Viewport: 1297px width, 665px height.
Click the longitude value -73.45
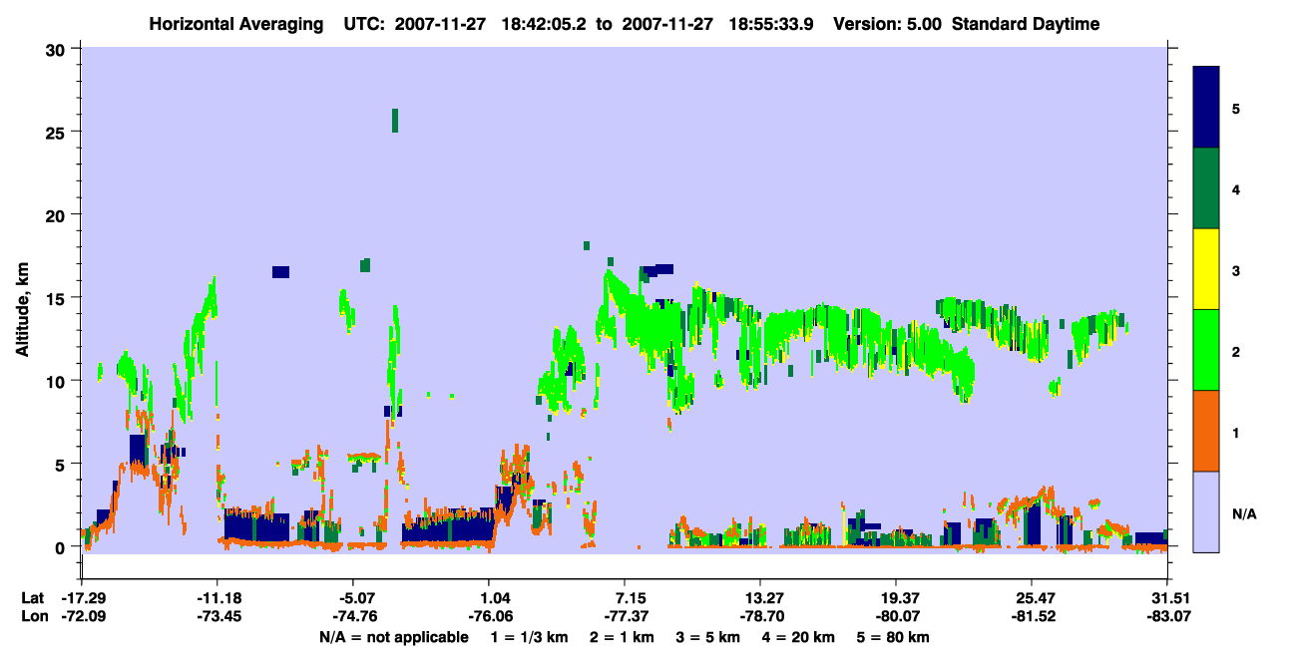(217, 616)
